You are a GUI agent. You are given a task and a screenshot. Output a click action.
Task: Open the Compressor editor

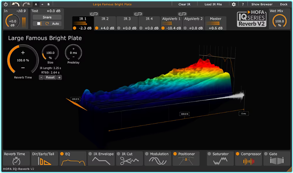pos(248,159)
